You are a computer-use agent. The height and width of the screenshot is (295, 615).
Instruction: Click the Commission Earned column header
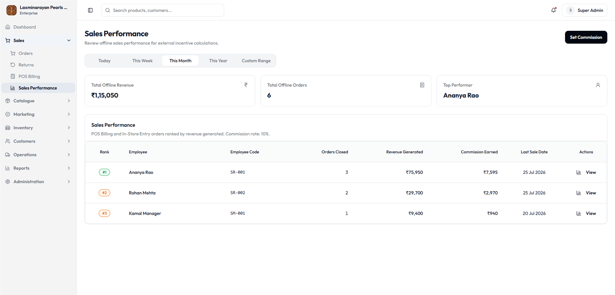point(479,152)
